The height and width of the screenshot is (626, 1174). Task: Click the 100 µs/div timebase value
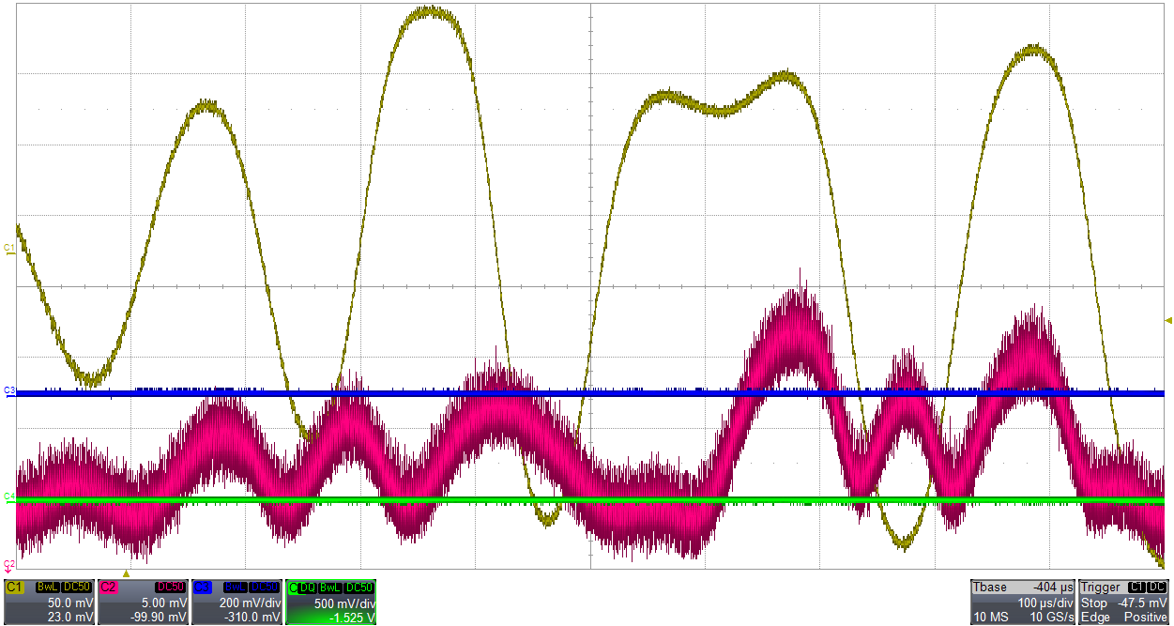[1045, 603]
